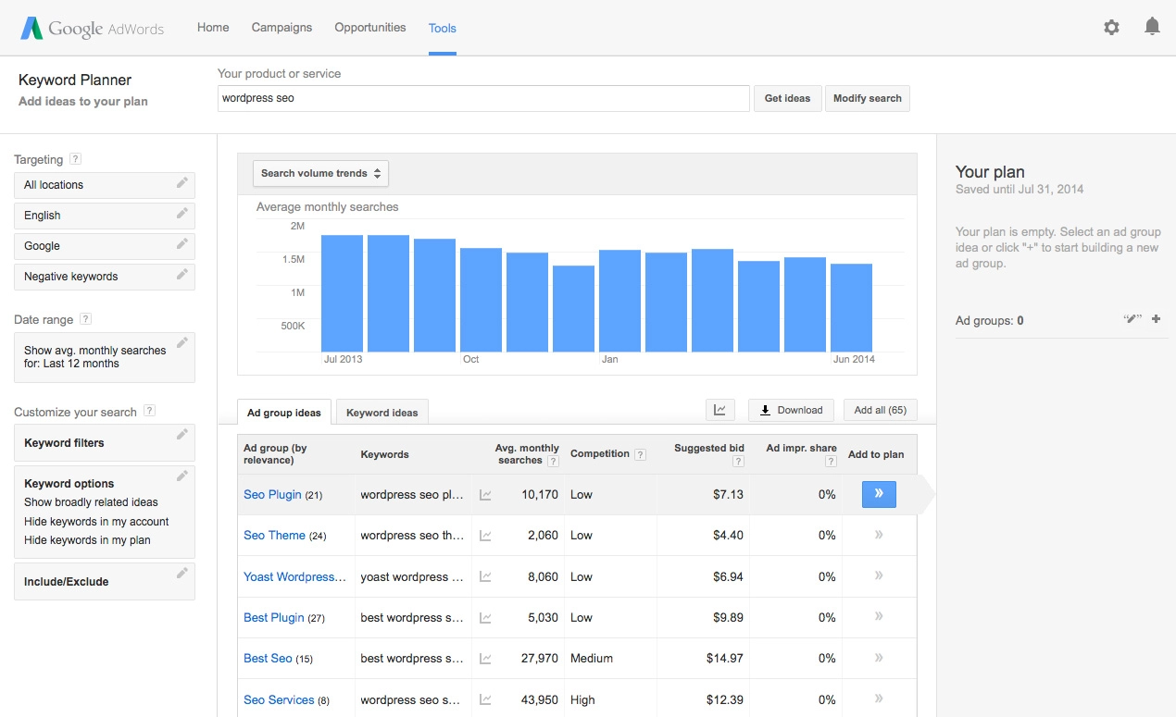Open Ad impr. share help icon
This screenshot has width=1176, height=717.
[x=831, y=461]
